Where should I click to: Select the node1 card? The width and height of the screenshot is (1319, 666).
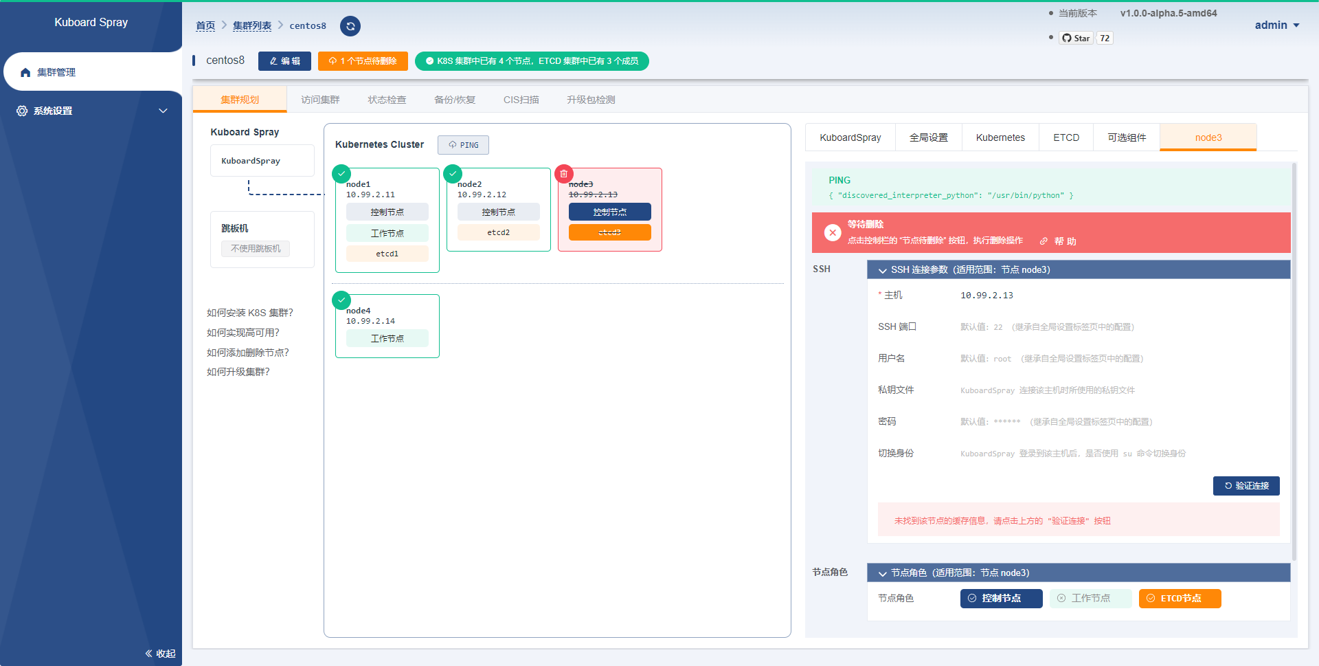(387, 220)
